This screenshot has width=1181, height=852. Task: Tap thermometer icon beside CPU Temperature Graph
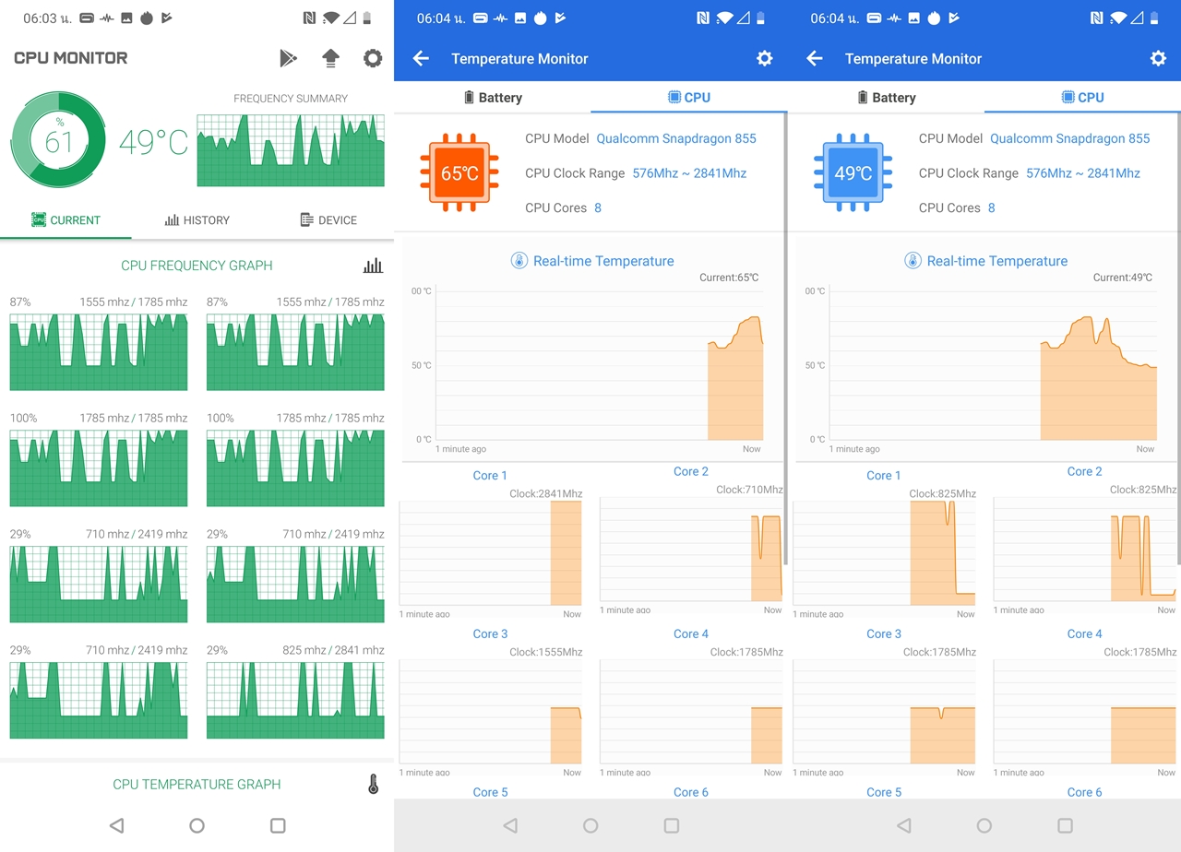pyautogui.click(x=373, y=785)
